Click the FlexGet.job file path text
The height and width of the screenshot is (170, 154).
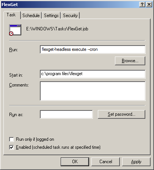[57, 29]
